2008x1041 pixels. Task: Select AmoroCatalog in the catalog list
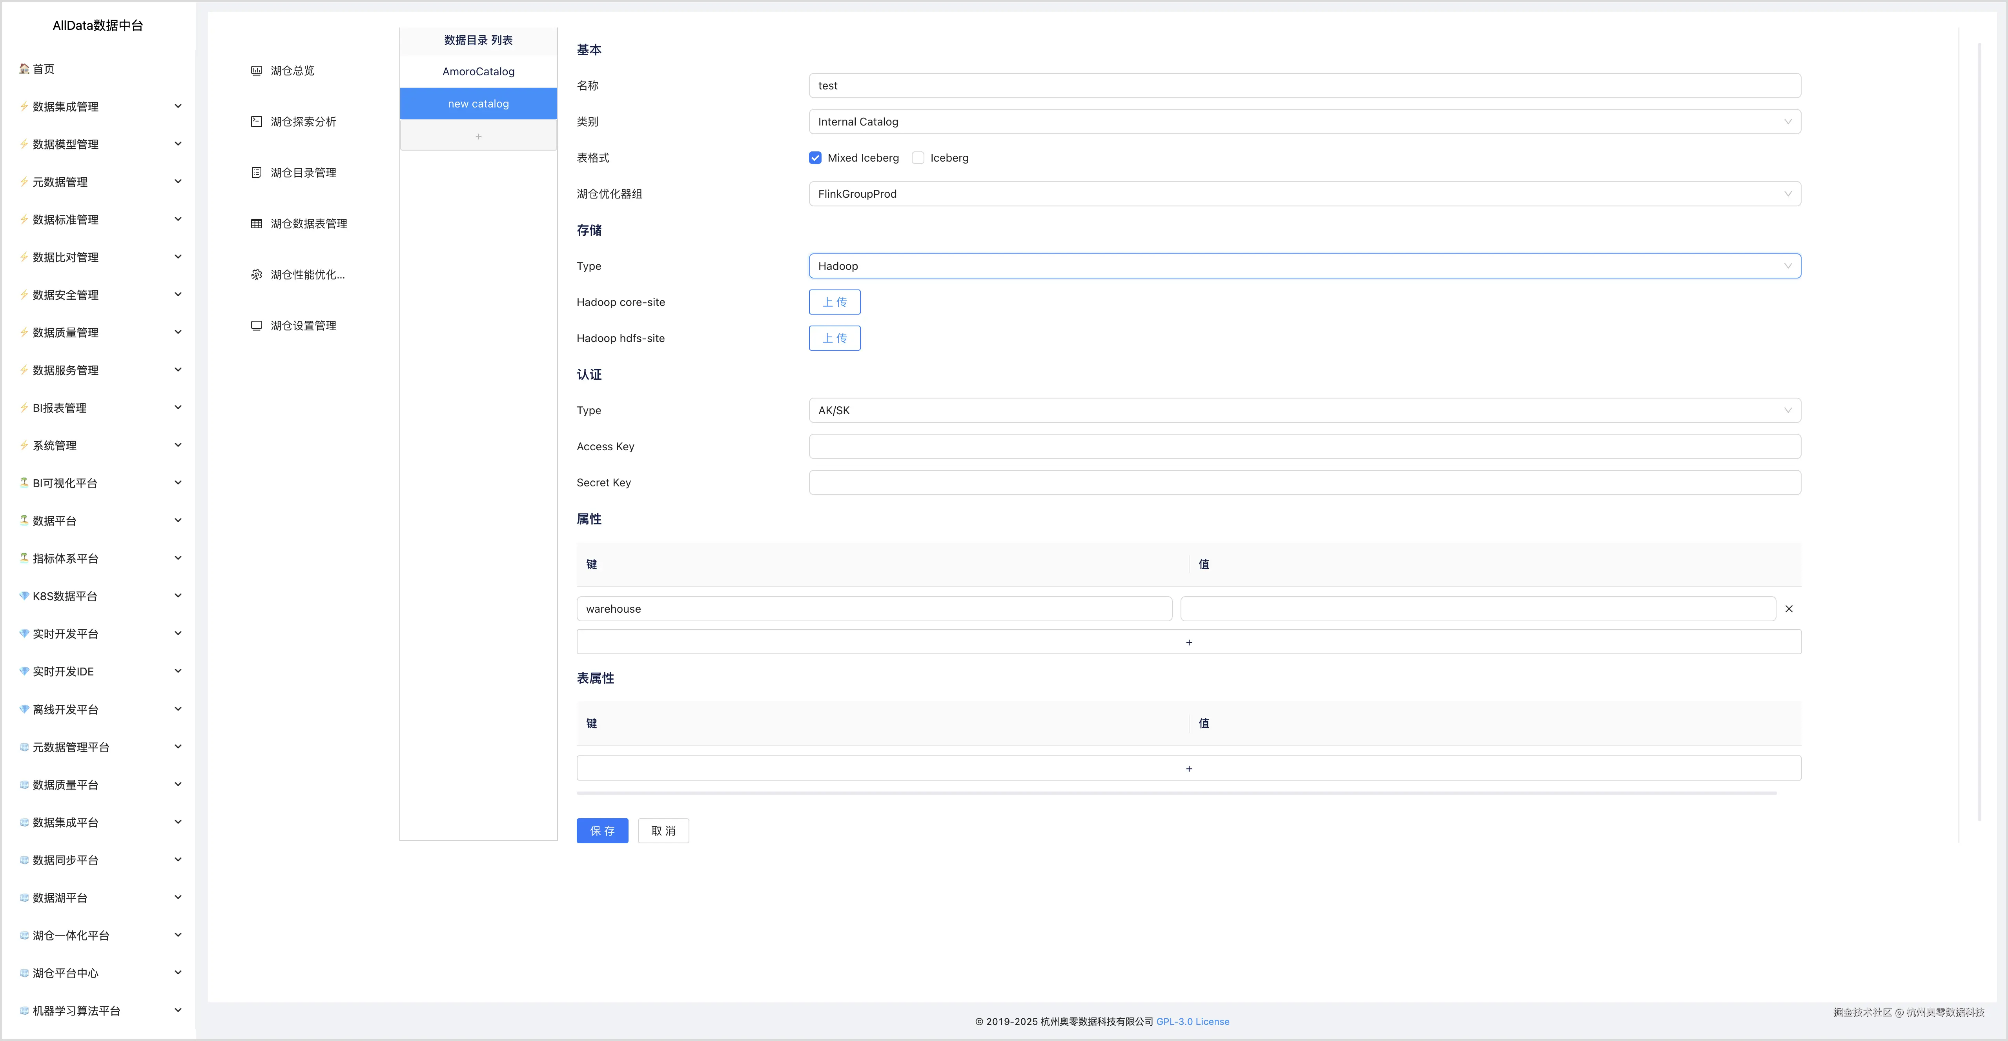click(x=478, y=72)
